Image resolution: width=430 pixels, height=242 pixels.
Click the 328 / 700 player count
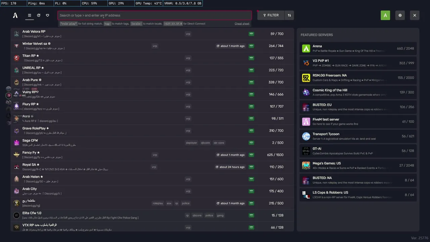276,82
